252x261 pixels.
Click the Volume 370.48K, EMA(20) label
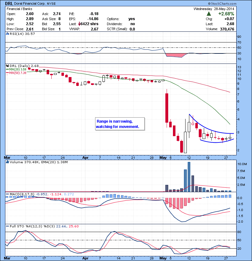point(38,162)
